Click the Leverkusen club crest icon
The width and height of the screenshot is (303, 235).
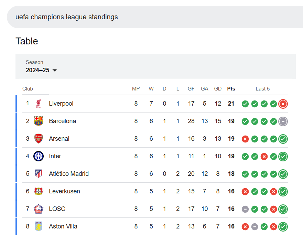point(39,191)
